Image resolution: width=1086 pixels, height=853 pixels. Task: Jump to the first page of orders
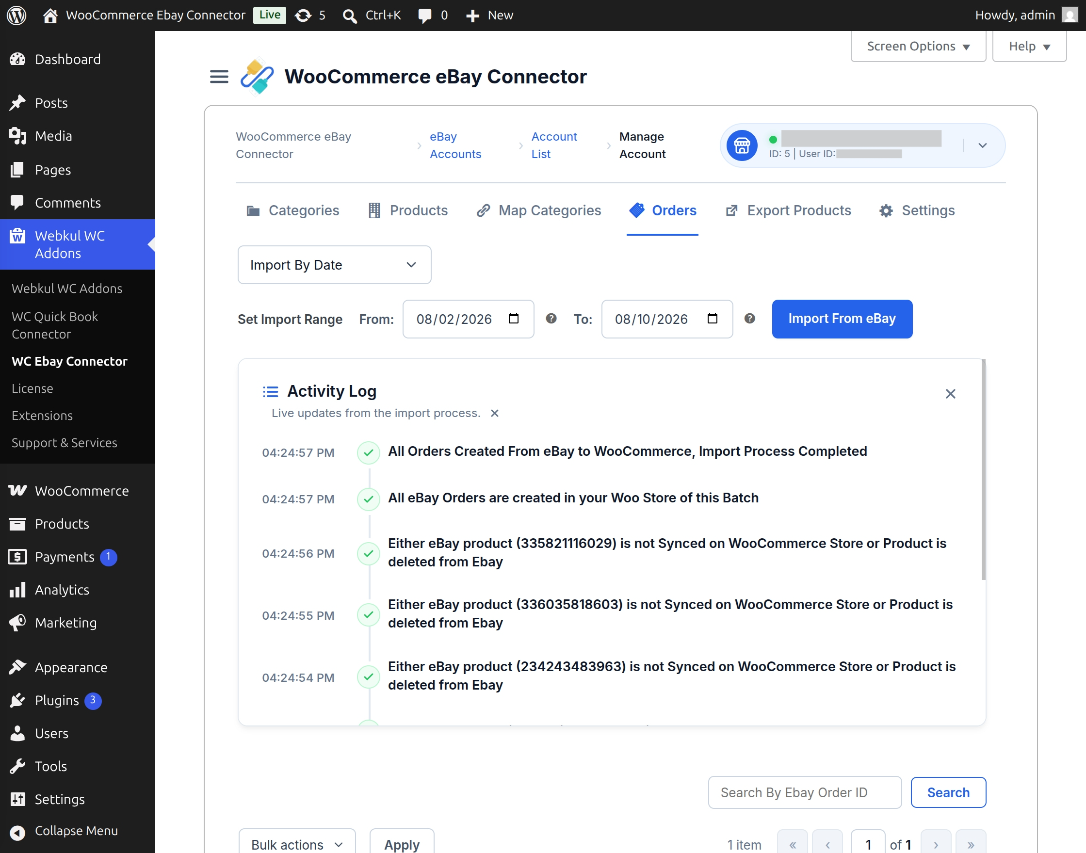pyautogui.click(x=792, y=843)
